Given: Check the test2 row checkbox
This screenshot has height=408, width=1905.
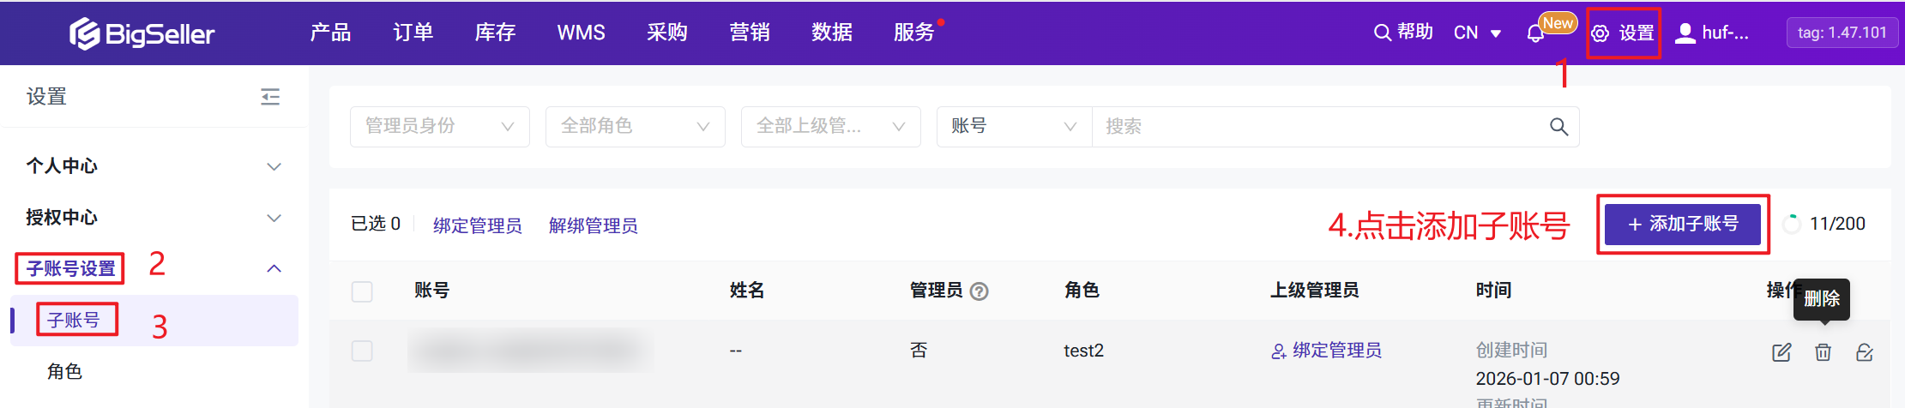Looking at the screenshot, I should 362,351.
